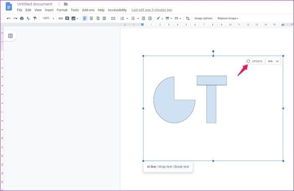294x191 pixels.
Task: Print the document via printer icon
Action: point(22,18)
